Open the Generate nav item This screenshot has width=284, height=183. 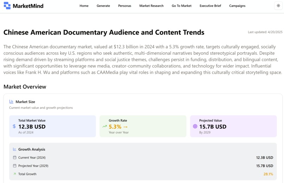pyautogui.click(x=103, y=6)
